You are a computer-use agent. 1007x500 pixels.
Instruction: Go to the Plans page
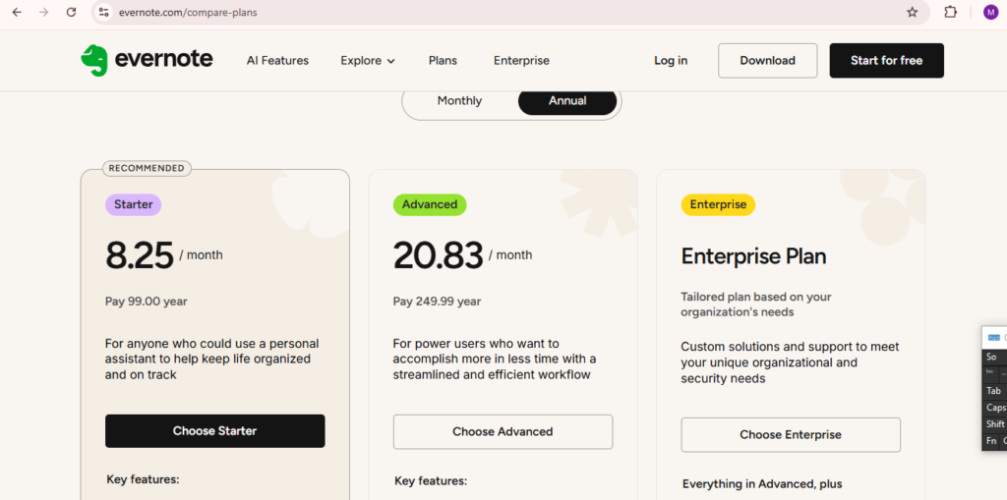click(x=443, y=60)
